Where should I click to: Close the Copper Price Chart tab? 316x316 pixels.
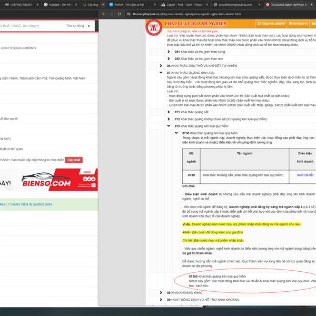[x=207, y=5]
